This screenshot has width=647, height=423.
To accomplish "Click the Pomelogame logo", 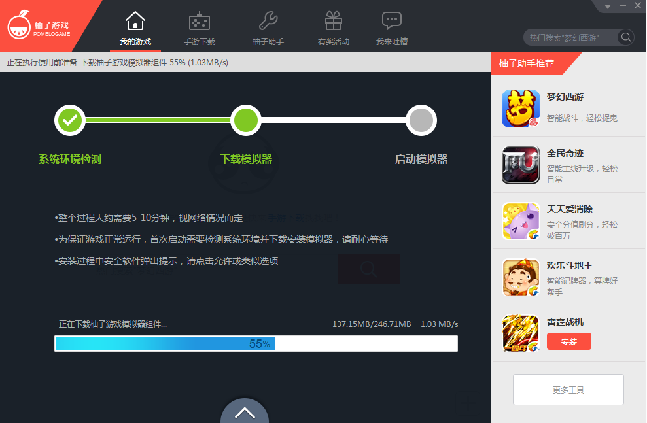I will tap(39, 25).
